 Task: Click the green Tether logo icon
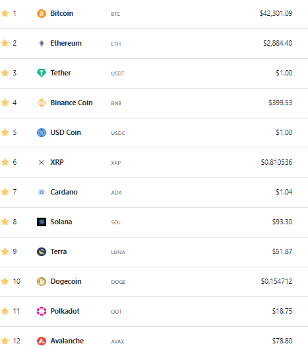pyautogui.click(x=42, y=73)
